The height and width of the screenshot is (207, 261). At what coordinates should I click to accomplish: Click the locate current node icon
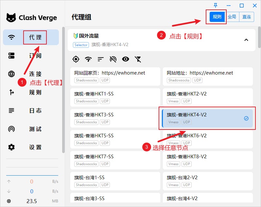coord(76,59)
